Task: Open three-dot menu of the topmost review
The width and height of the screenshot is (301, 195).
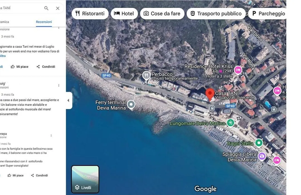Action: pos(59,28)
